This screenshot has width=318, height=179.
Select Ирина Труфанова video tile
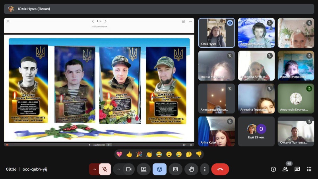[296, 66]
